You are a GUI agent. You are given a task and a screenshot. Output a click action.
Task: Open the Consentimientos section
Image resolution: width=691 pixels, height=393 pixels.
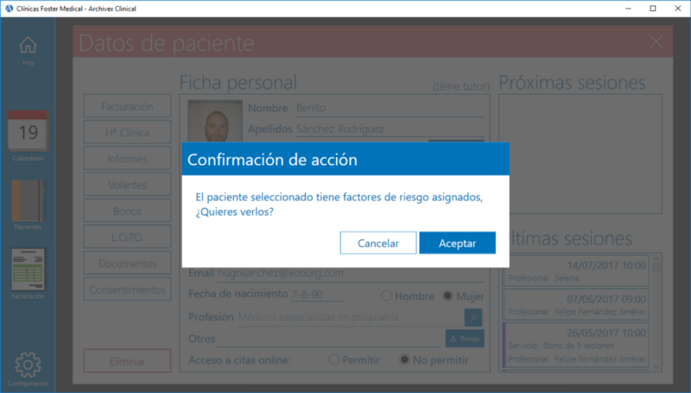(x=127, y=289)
